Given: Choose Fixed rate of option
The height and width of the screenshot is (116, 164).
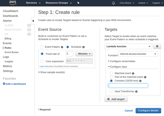Looking at the screenshot, I should coord(42,54).
